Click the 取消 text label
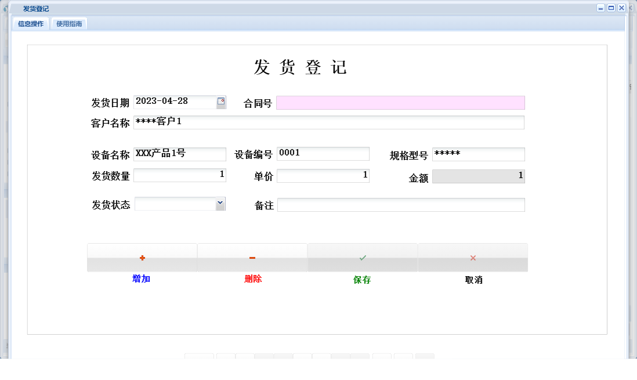The width and height of the screenshot is (637, 380). [473, 279]
